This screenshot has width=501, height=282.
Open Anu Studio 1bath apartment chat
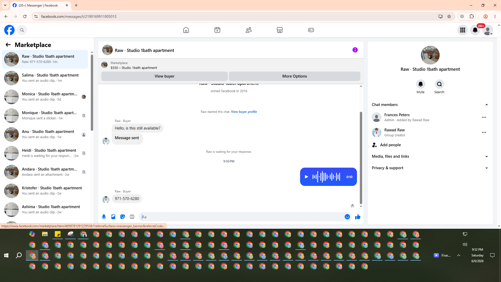click(x=45, y=134)
